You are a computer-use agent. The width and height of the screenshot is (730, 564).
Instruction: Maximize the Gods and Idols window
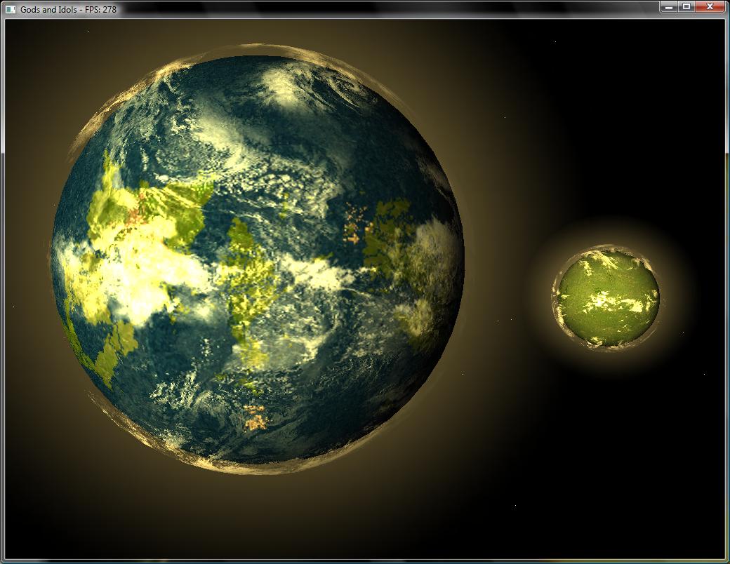click(x=686, y=7)
